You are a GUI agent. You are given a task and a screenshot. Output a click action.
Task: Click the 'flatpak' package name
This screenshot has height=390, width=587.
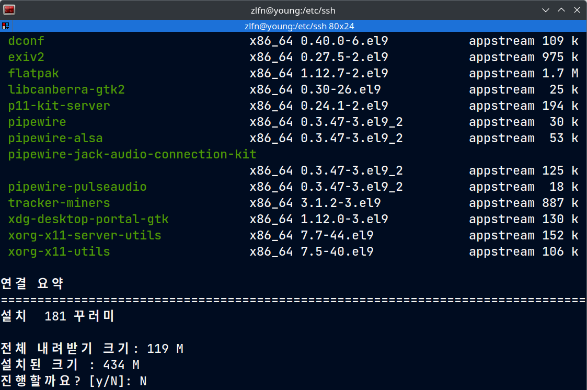(x=33, y=73)
